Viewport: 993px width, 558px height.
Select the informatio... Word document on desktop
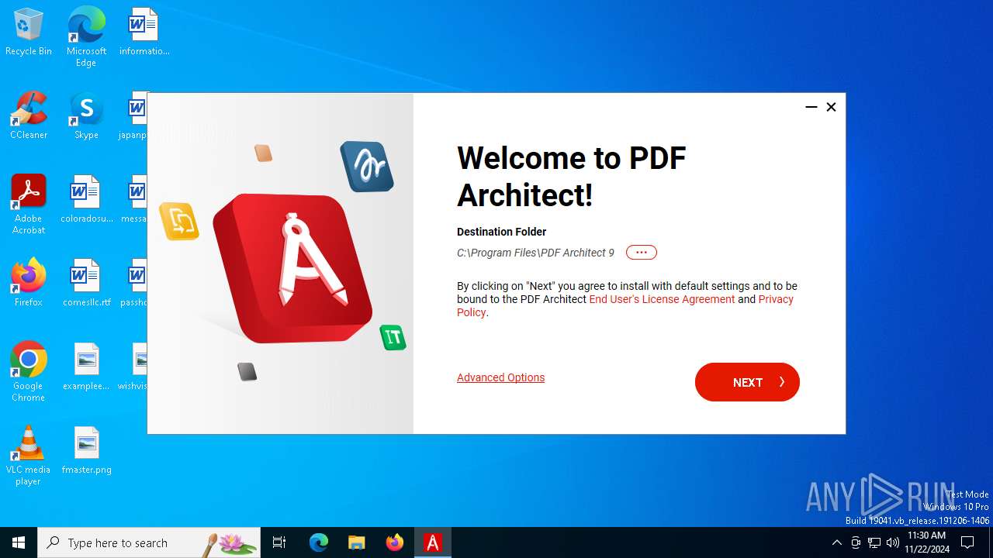pyautogui.click(x=144, y=33)
